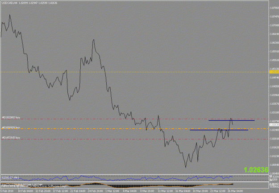Click the 1.06300 price axis label
279x193 pixels.
coord(275,43)
